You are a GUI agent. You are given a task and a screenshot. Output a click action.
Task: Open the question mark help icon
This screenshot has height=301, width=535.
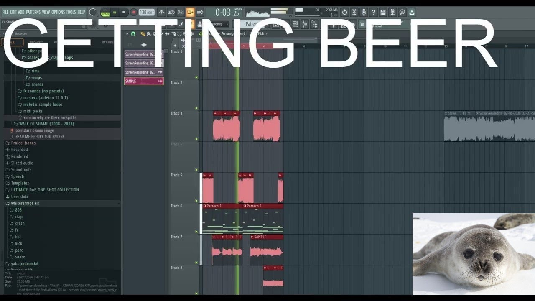point(373,12)
